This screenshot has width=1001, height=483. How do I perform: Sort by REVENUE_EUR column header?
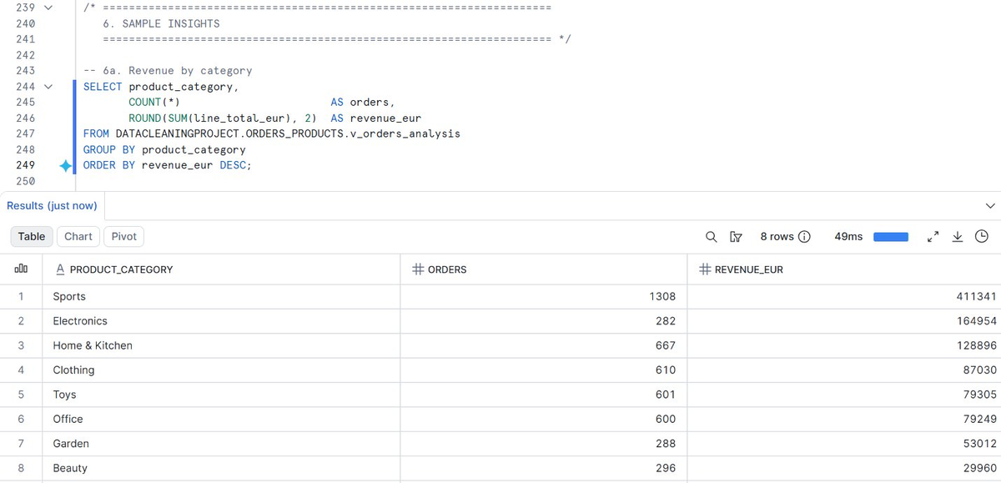[x=749, y=269]
